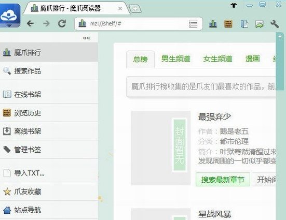Go forward with the right arrow
This screenshot has width=286, height=220.
point(46,23)
